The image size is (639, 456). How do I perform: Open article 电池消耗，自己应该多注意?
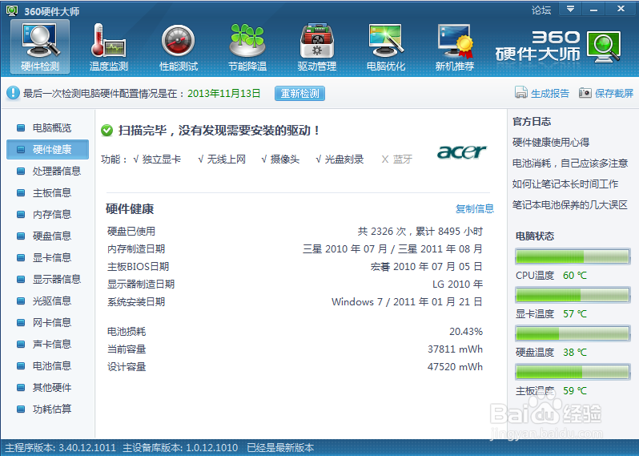pos(570,163)
